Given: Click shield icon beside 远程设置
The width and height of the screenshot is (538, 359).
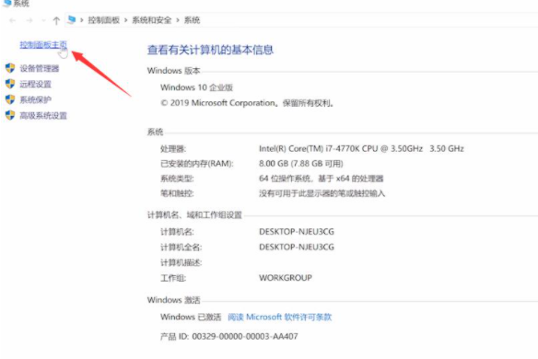Looking at the screenshot, I should click(10, 84).
